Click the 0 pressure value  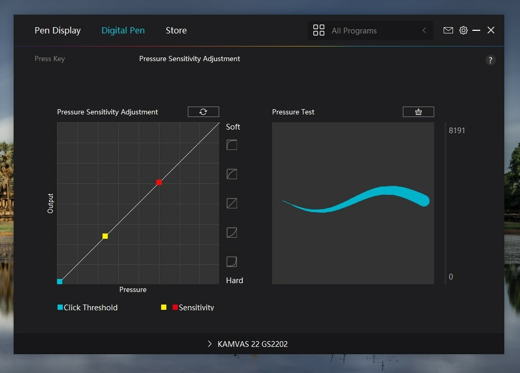tap(451, 276)
